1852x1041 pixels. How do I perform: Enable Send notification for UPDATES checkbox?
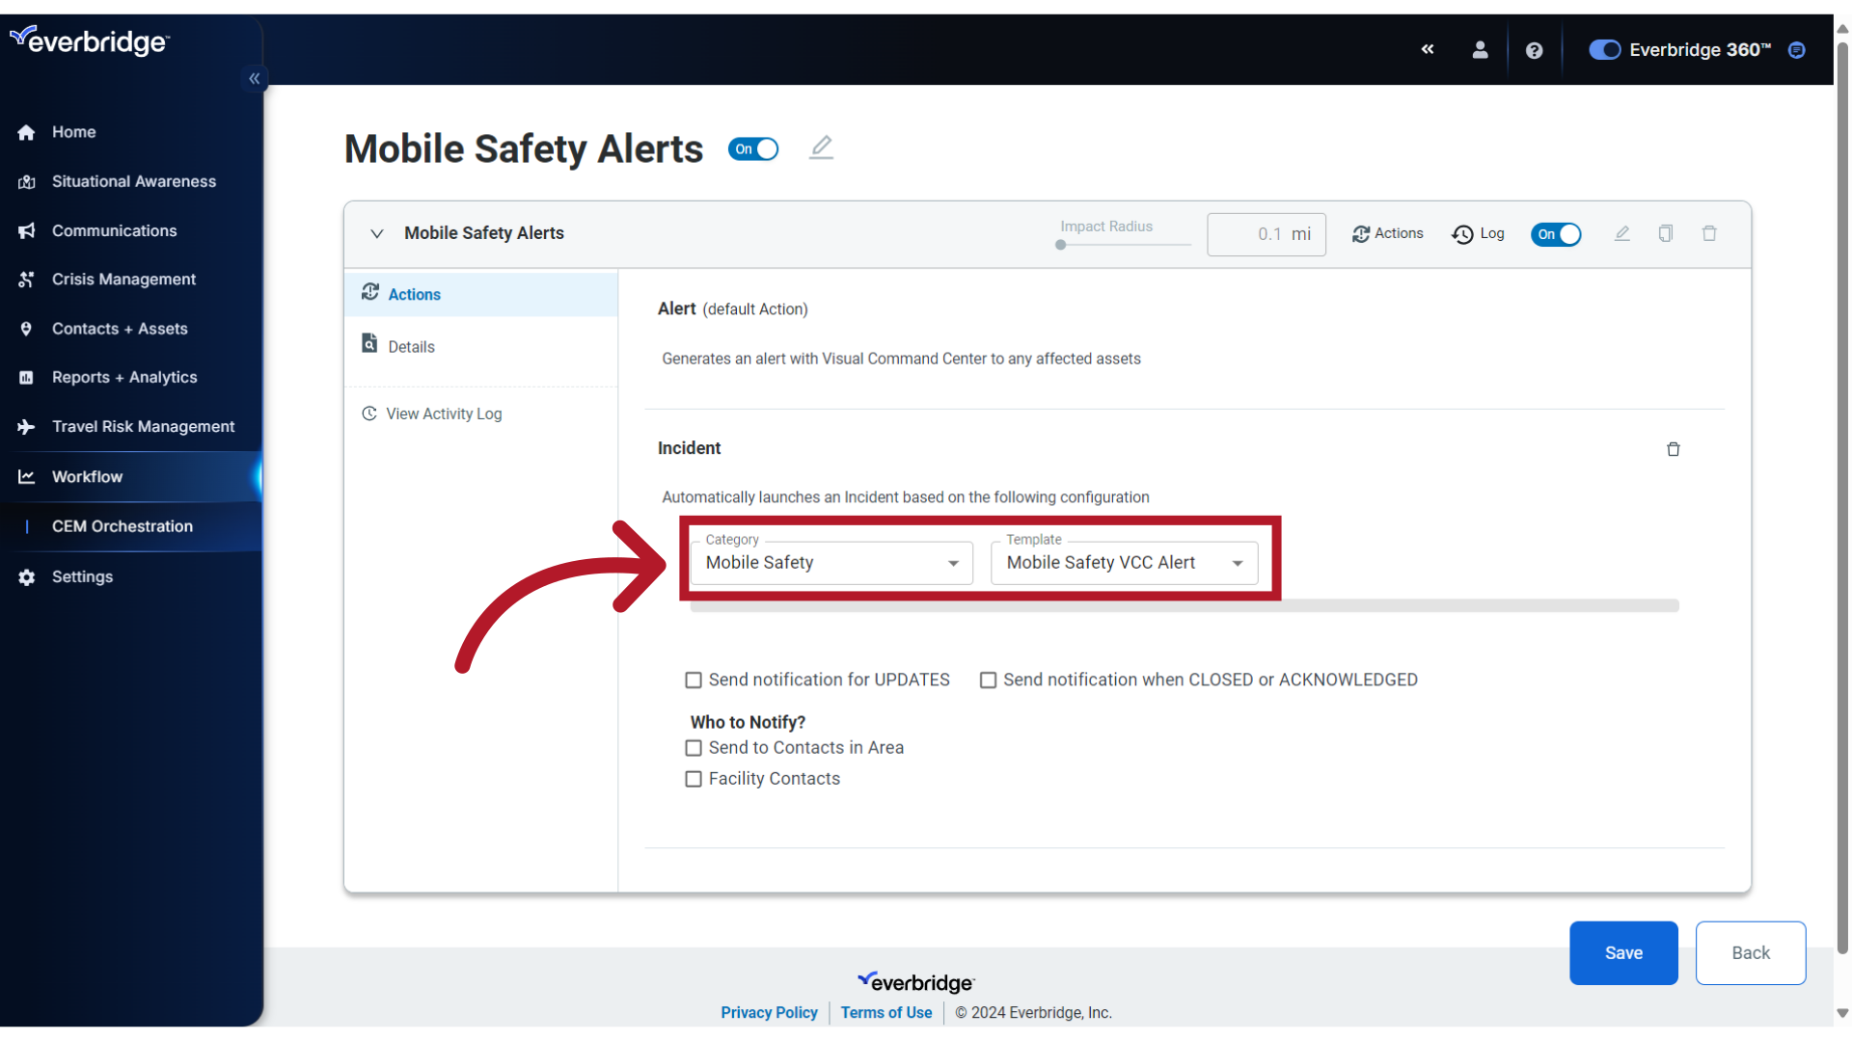(x=694, y=679)
